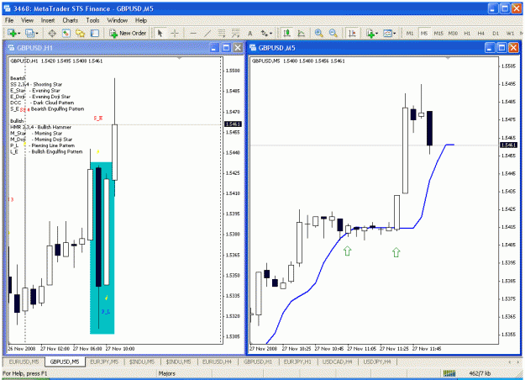Switch to the EURUSD,H4 chart tab
525x380 pixels.
(x=217, y=362)
